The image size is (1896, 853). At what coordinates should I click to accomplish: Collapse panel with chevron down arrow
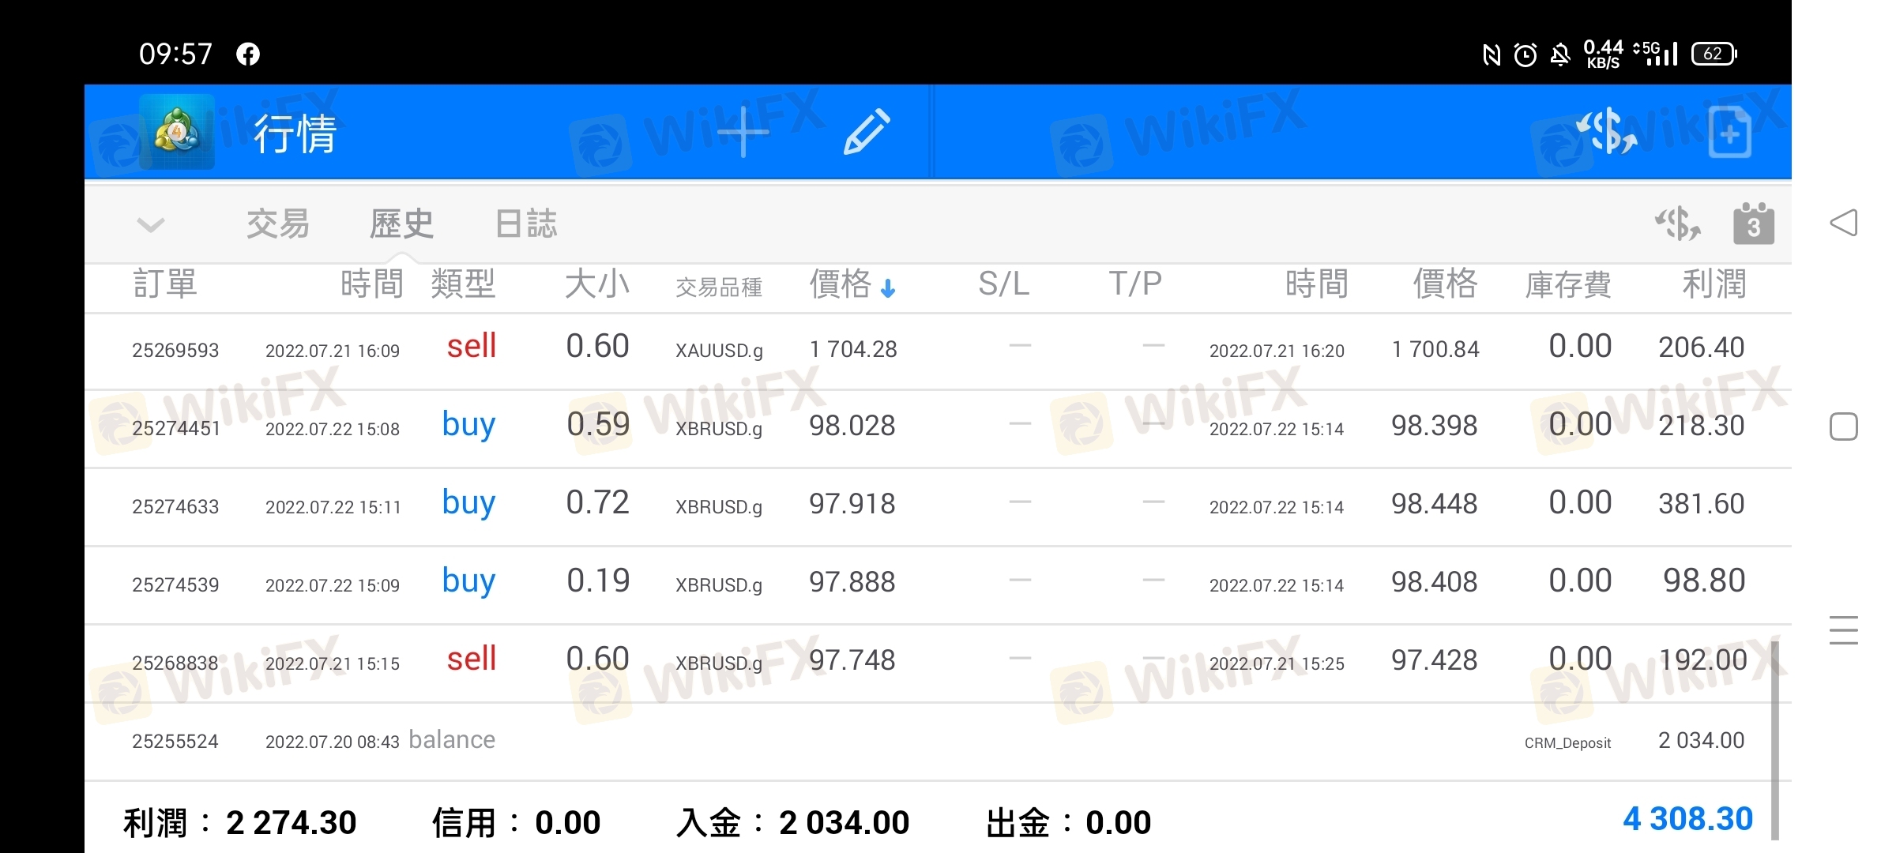tap(150, 225)
